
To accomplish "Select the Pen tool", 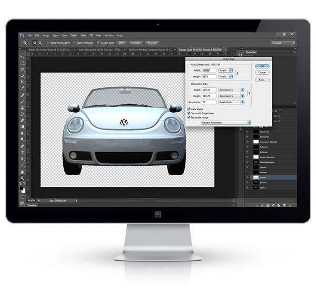I will 22,146.
